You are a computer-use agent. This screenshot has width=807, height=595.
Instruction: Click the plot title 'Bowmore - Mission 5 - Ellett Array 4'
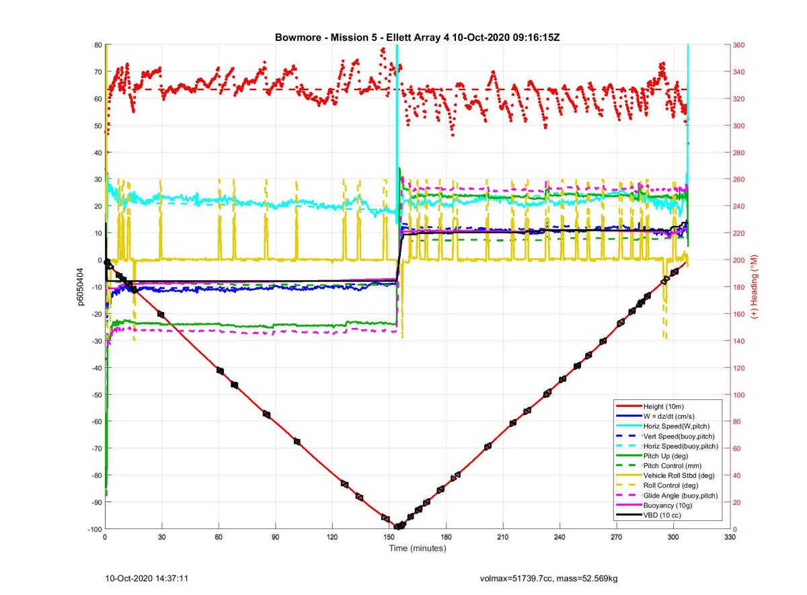pyautogui.click(x=362, y=38)
